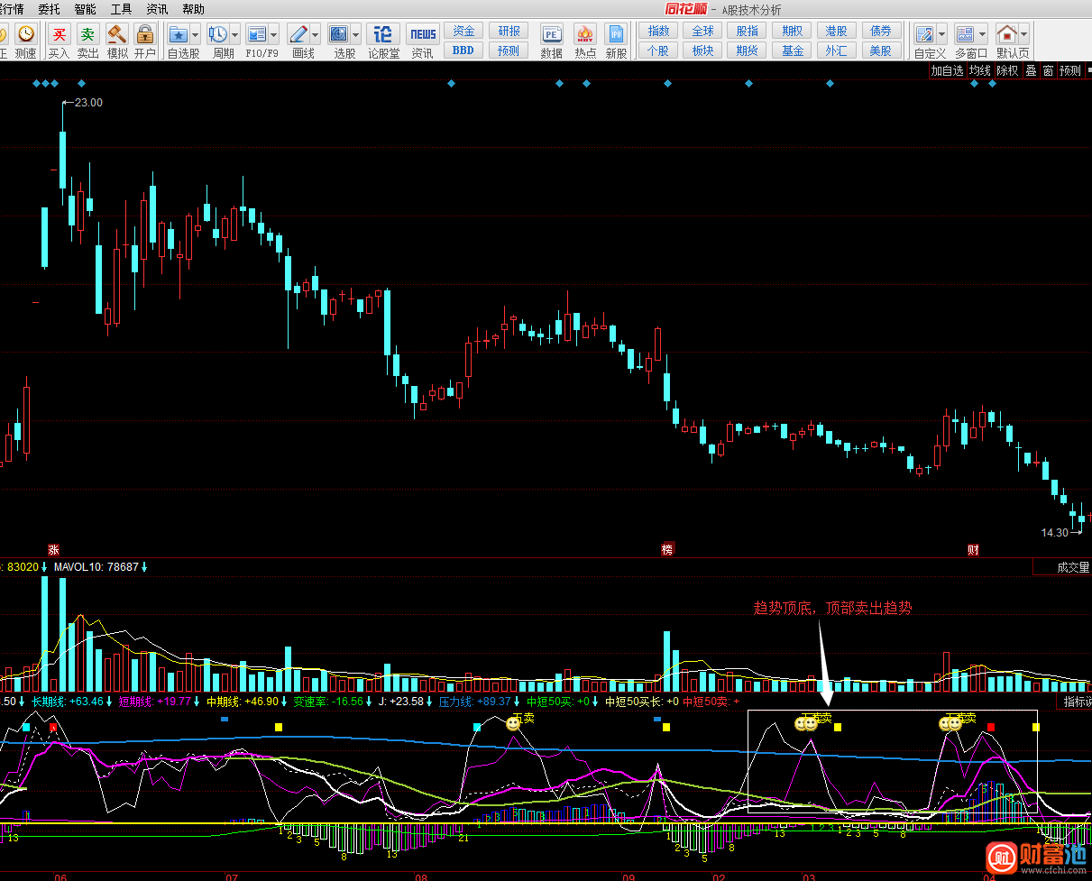The height and width of the screenshot is (881, 1092).
Task: Click the 开户 lock icon
Action: coord(145,35)
